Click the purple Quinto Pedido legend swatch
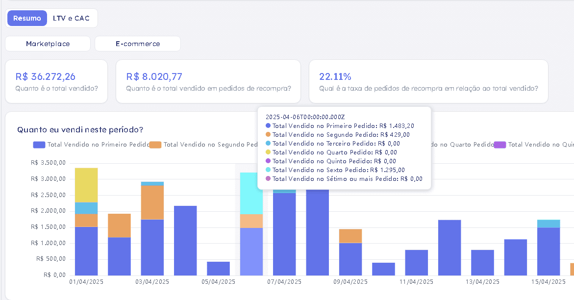 point(500,145)
